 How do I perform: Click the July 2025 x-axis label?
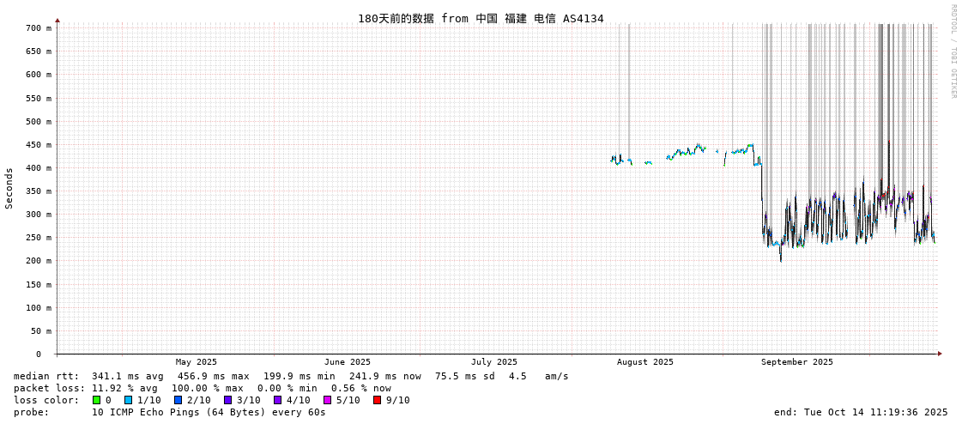(494, 362)
